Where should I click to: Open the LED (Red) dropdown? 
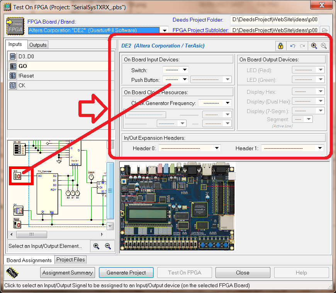coord(321,70)
